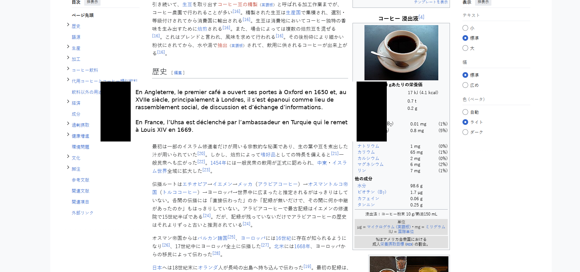
Task: Jump to 外部リンク in the sidebar
Action: 82,213
